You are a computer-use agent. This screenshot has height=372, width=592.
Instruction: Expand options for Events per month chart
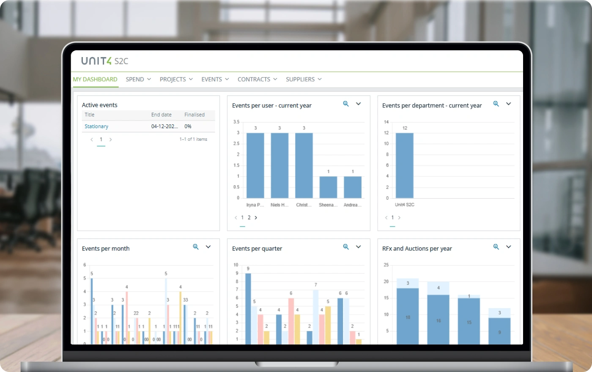[208, 247]
